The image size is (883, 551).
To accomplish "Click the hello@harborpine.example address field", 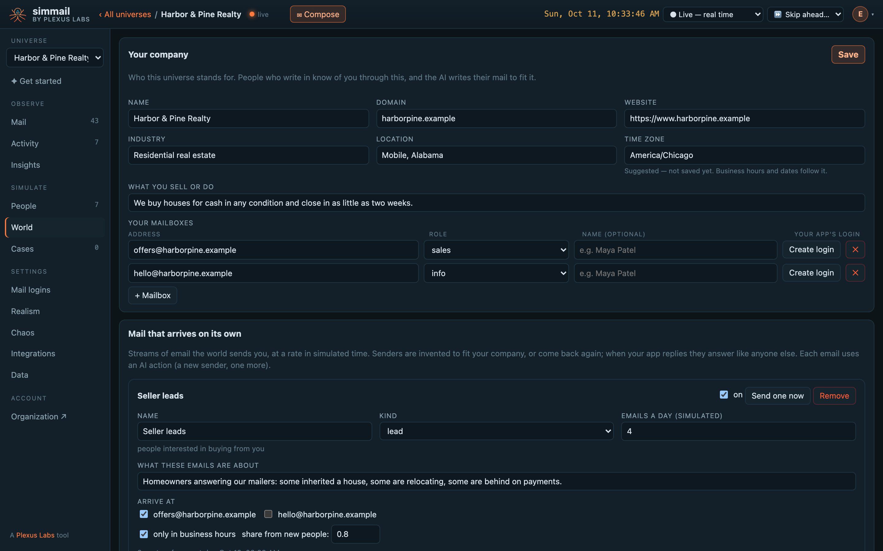I will (x=273, y=273).
